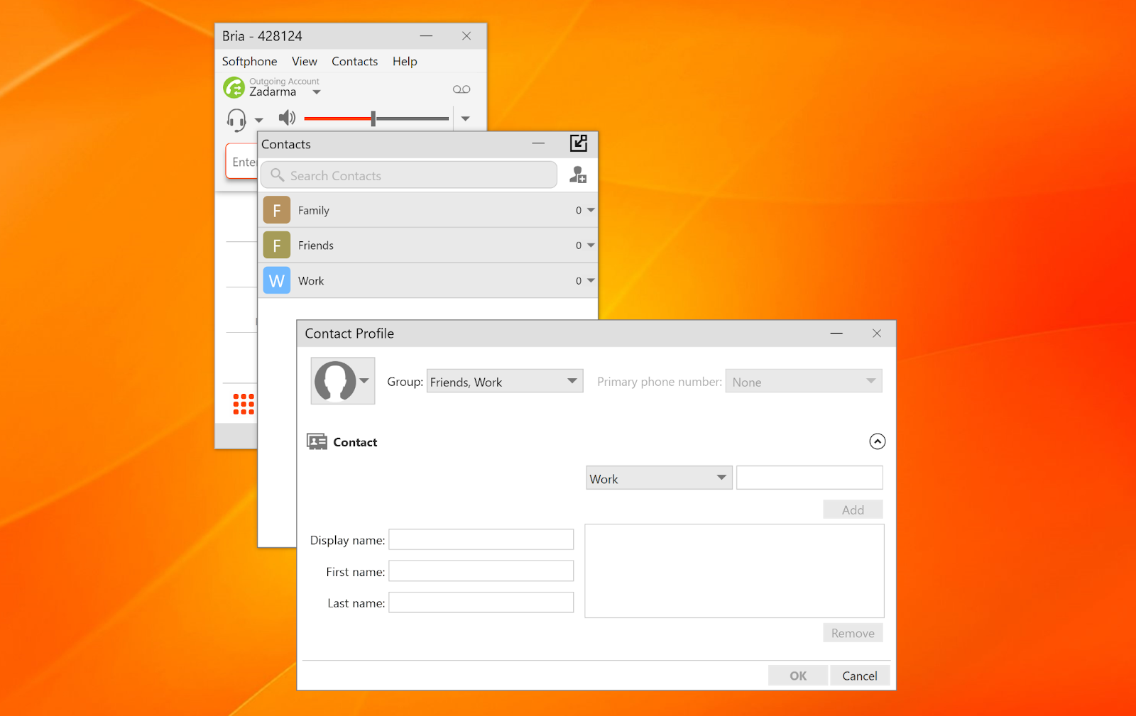This screenshot has width=1136, height=716.
Task: Select the Friends group row
Action: pos(426,246)
